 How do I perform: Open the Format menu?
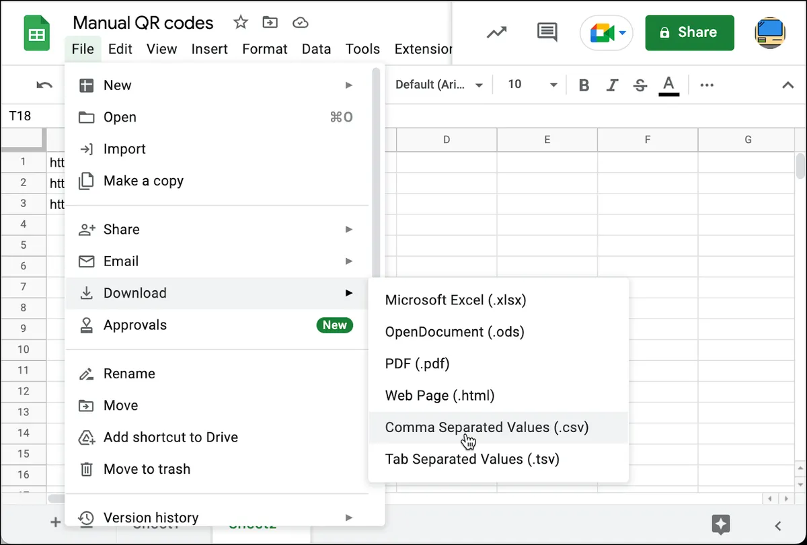[x=265, y=49]
